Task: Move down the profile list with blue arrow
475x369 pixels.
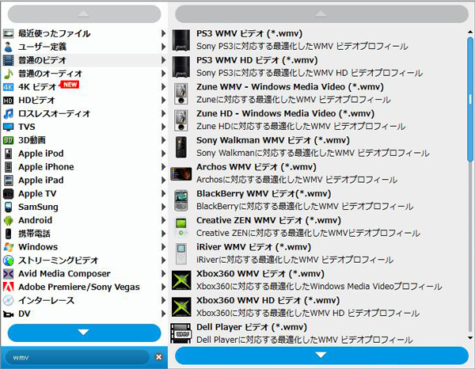Action: point(321,356)
